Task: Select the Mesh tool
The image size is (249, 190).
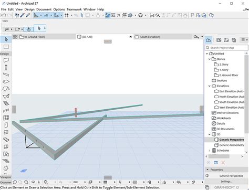Action: [6, 161]
